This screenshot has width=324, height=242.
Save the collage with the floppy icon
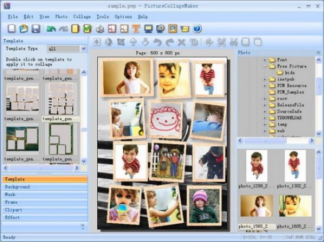click(x=36, y=29)
